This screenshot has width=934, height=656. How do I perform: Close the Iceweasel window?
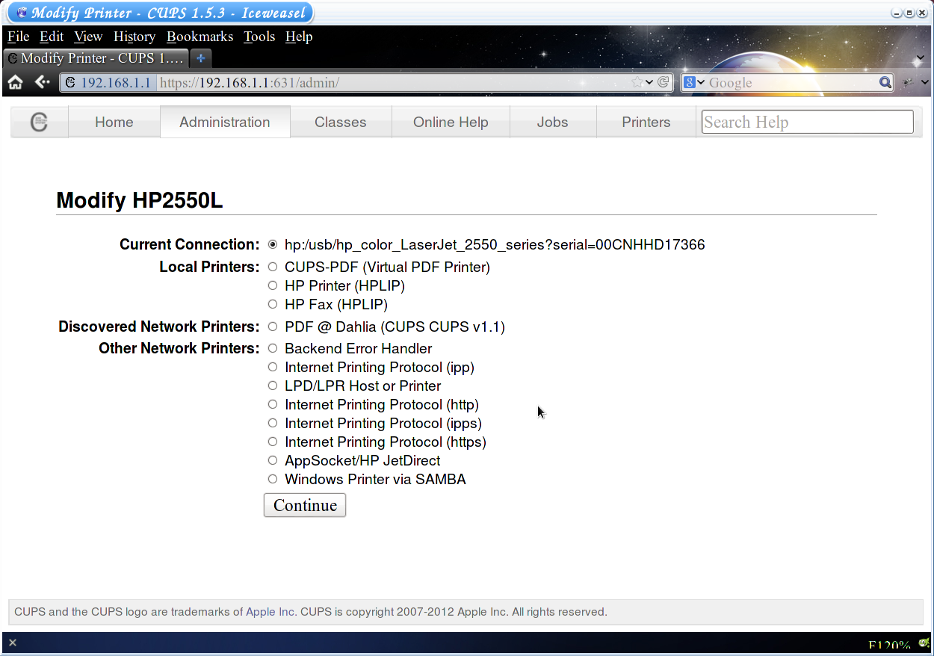921,13
